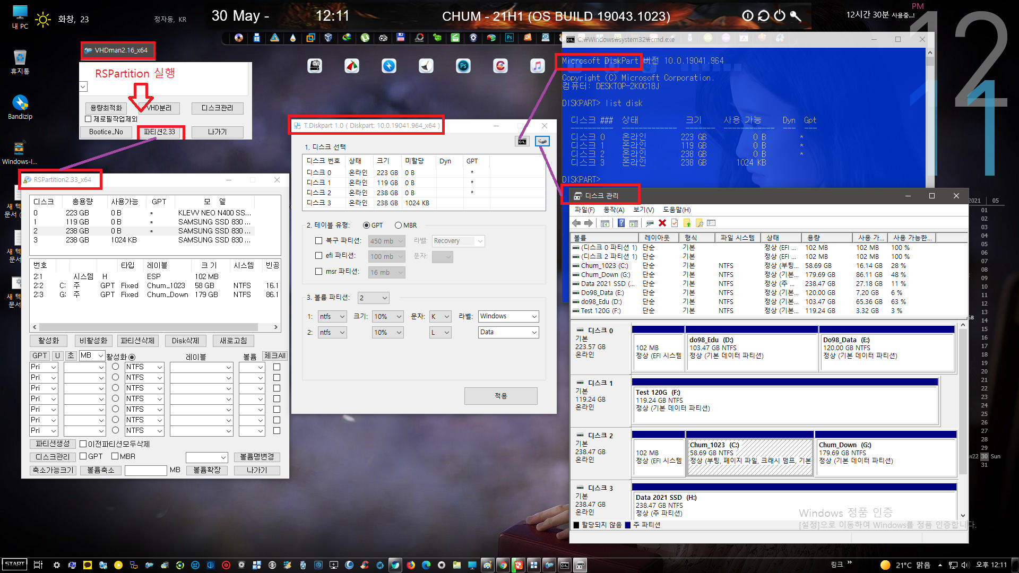
Task: Click the 새로고침 refresh button in RSPartition
Action: pyautogui.click(x=234, y=341)
